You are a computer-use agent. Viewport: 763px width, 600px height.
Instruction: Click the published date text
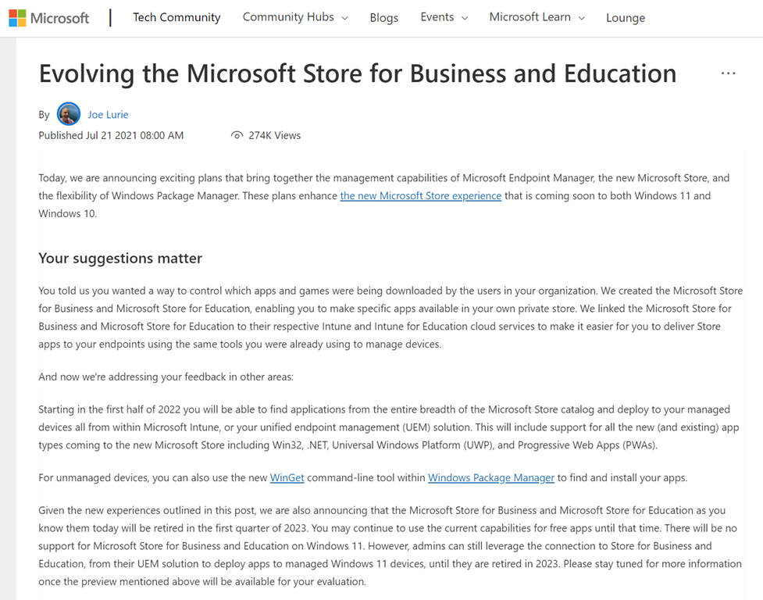click(x=111, y=135)
